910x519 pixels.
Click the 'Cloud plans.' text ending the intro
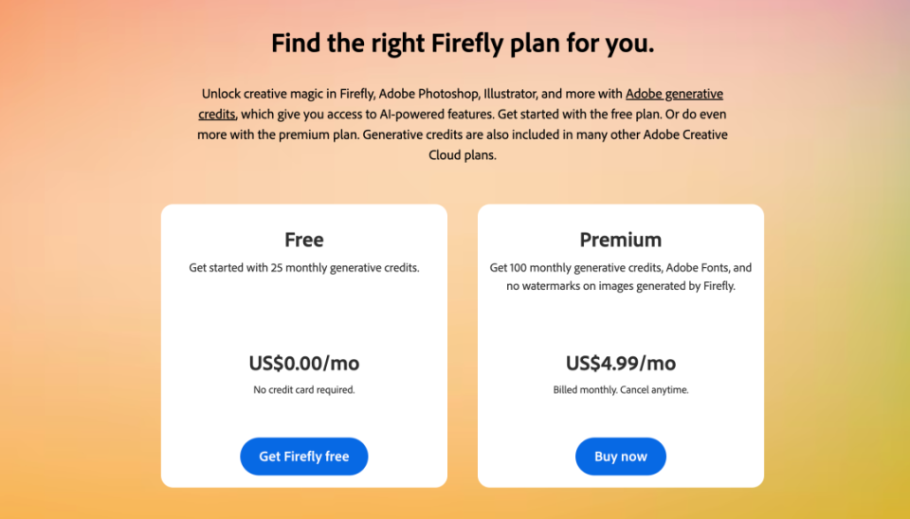click(x=463, y=155)
